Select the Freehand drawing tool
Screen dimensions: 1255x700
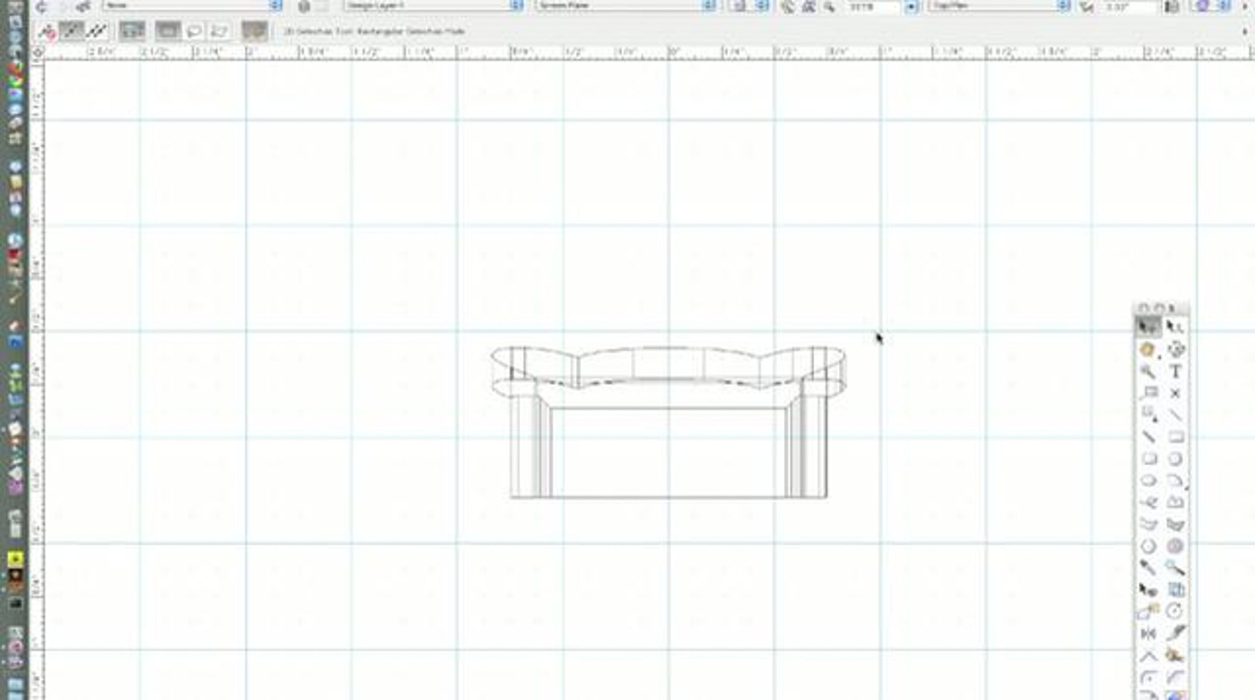1148,502
